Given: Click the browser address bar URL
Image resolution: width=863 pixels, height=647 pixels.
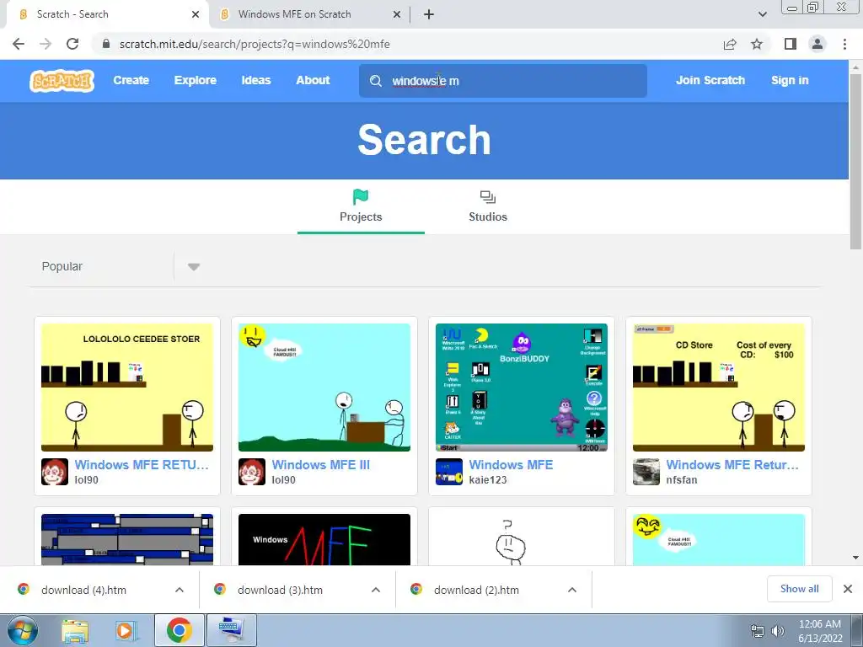Looking at the screenshot, I should click(x=255, y=44).
